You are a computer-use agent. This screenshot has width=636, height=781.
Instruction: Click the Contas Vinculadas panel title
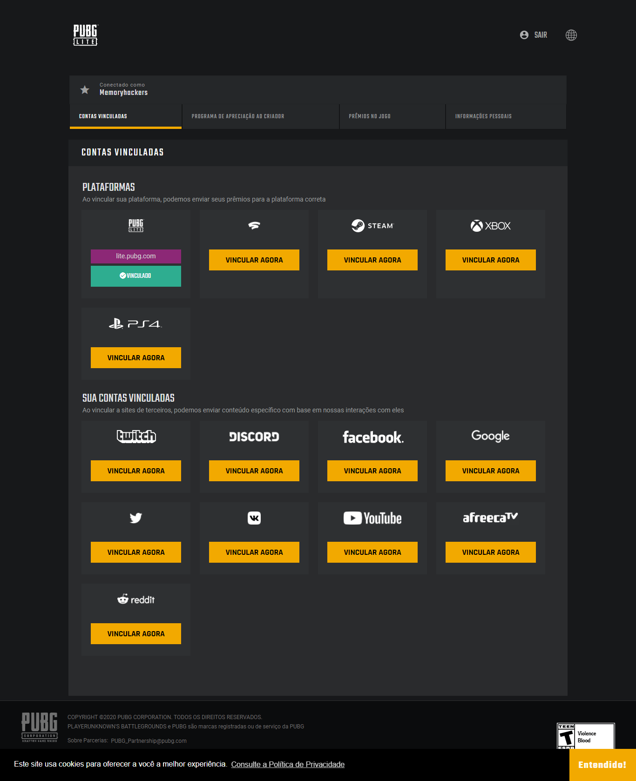pos(122,152)
